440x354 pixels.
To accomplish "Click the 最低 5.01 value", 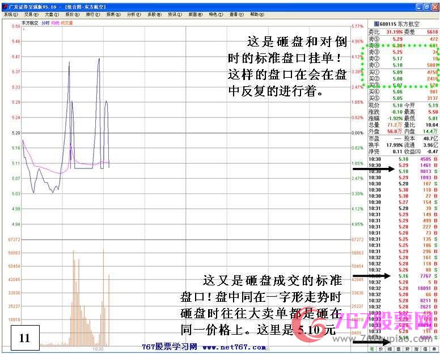I will click(433, 118).
